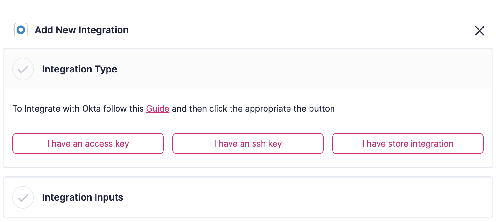Click the right curly brace of the logo
Viewport: 496px width, 222px height.
27,30
